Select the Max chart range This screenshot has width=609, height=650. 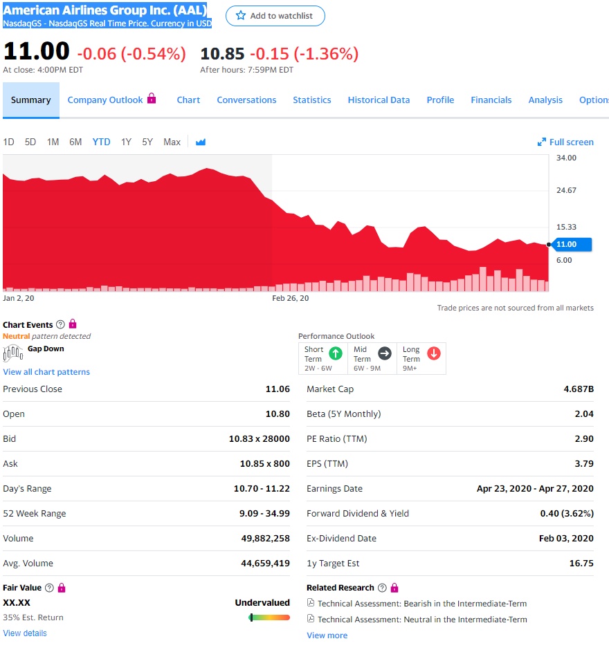(172, 142)
